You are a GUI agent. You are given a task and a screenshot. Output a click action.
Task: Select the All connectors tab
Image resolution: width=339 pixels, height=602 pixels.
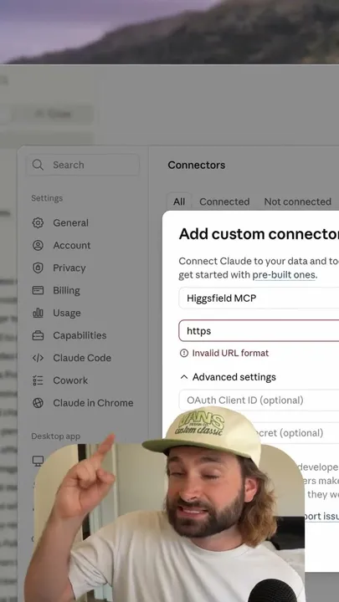[179, 202]
